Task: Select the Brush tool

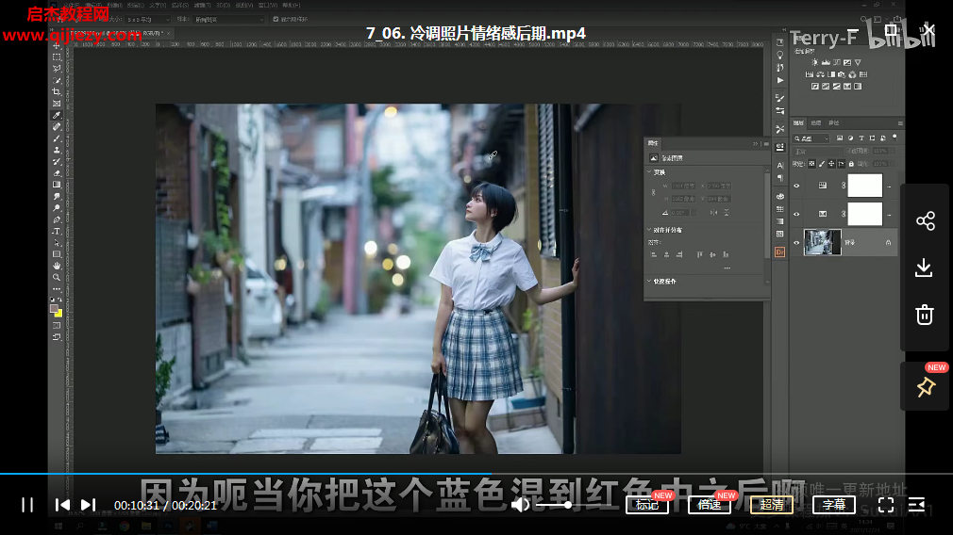Action: pyautogui.click(x=57, y=138)
